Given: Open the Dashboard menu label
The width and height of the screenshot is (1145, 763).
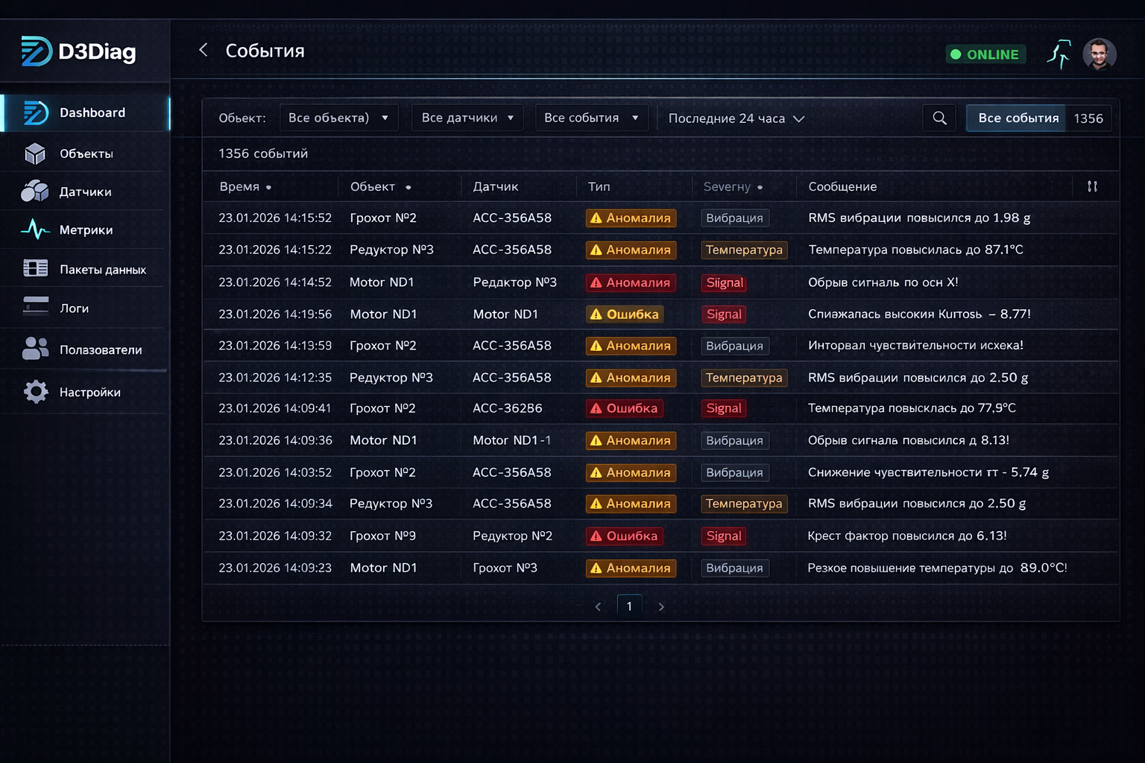Looking at the screenshot, I should coord(92,113).
